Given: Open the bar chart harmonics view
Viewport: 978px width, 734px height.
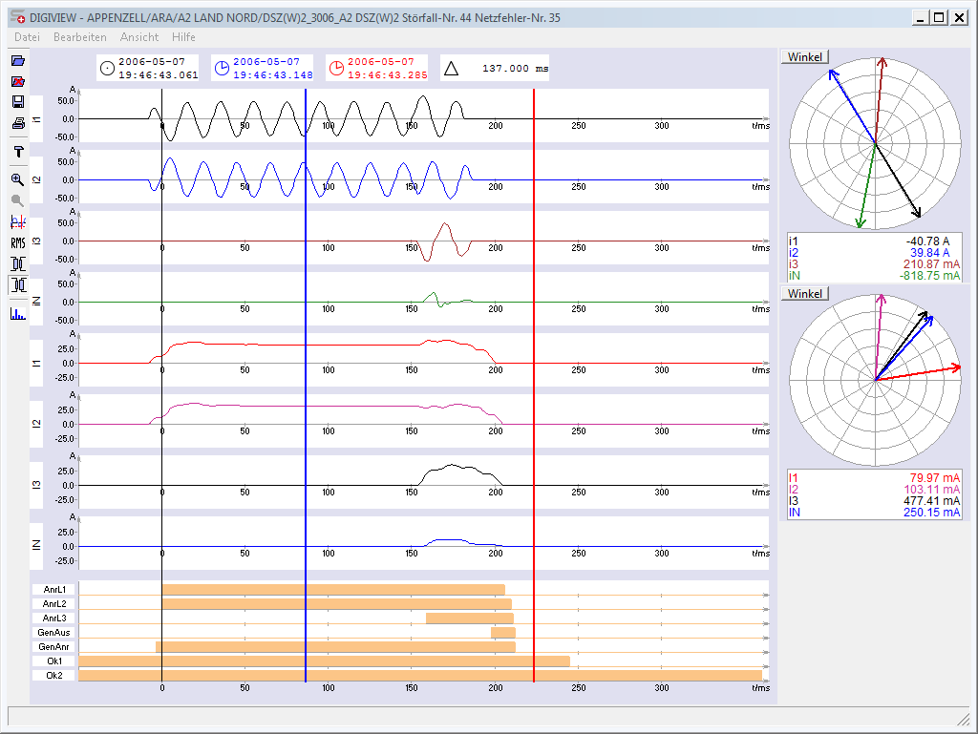Looking at the screenshot, I should click(x=17, y=311).
